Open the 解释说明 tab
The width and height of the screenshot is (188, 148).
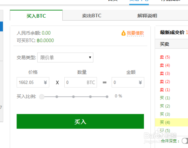click(147, 16)
